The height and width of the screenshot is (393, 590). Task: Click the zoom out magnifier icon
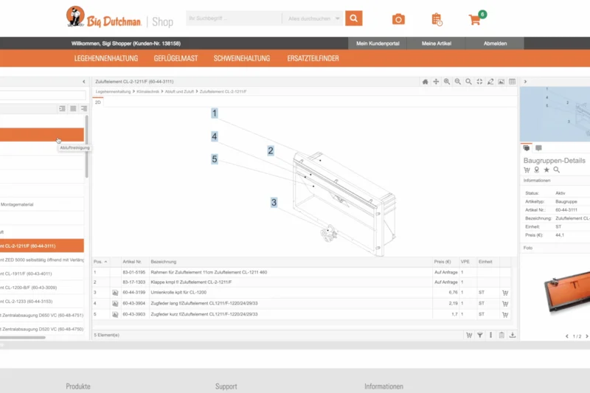[457, 82]
